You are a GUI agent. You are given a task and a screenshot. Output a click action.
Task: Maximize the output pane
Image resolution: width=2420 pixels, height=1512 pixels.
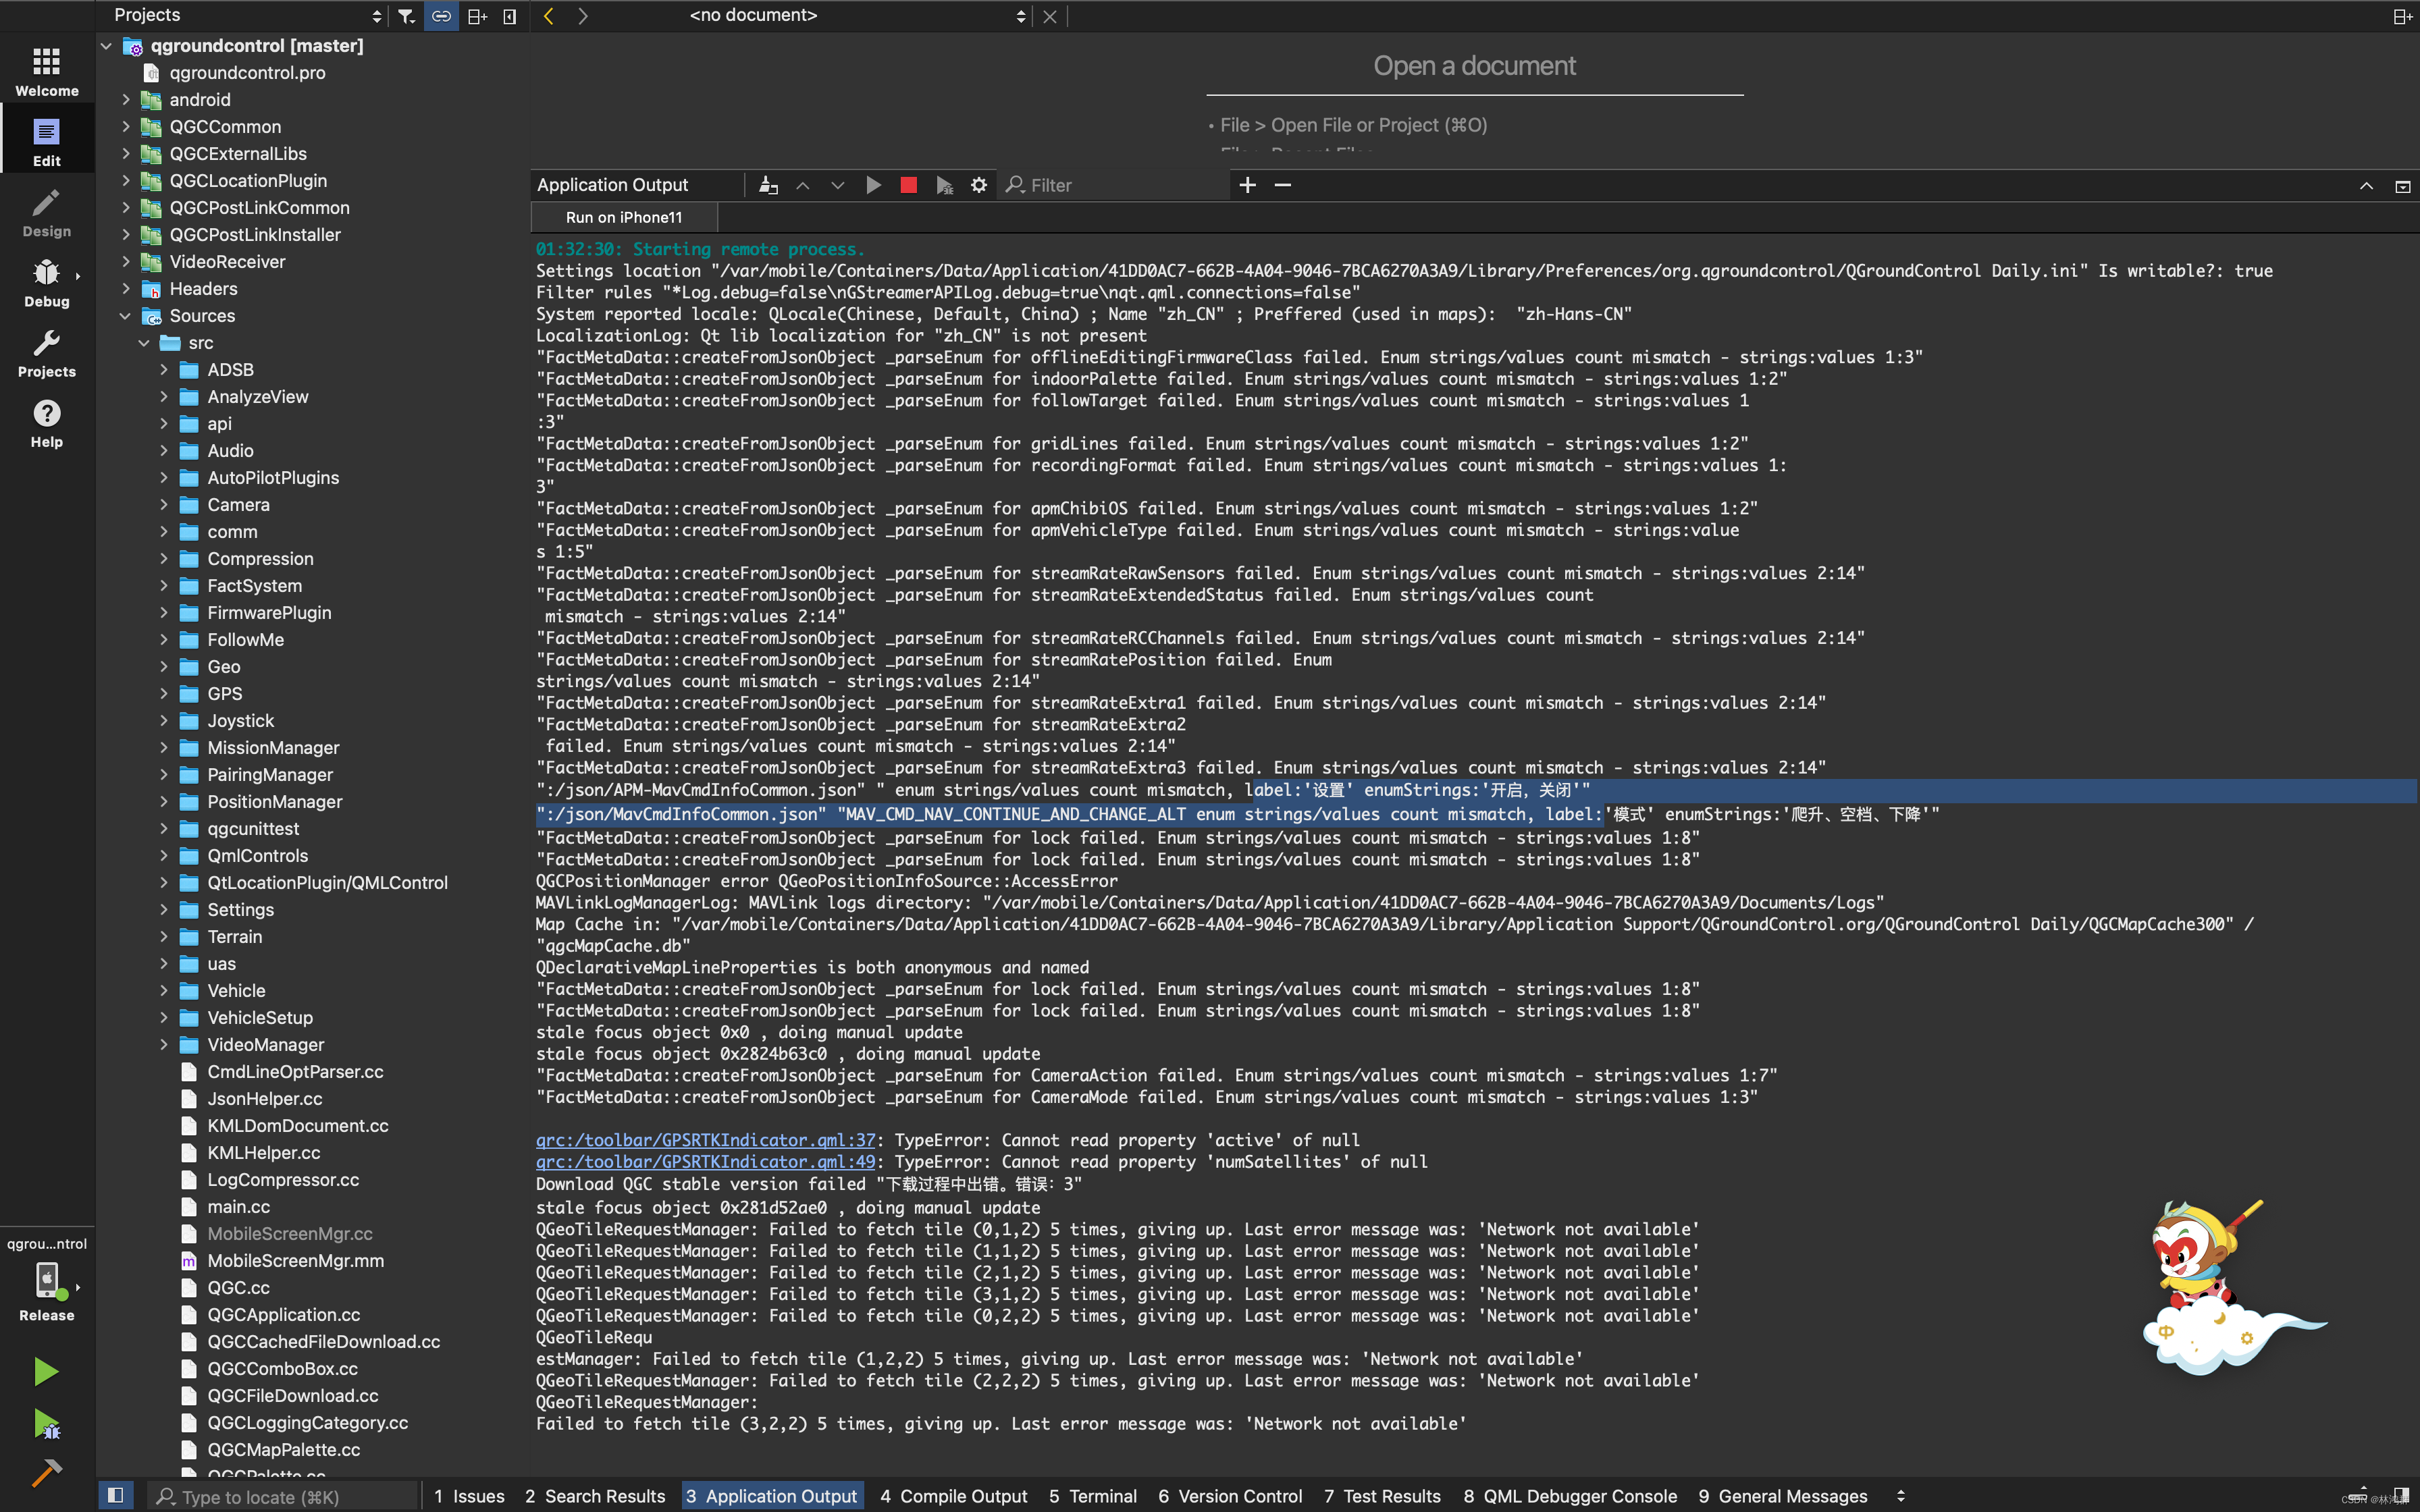[2403, 186]
